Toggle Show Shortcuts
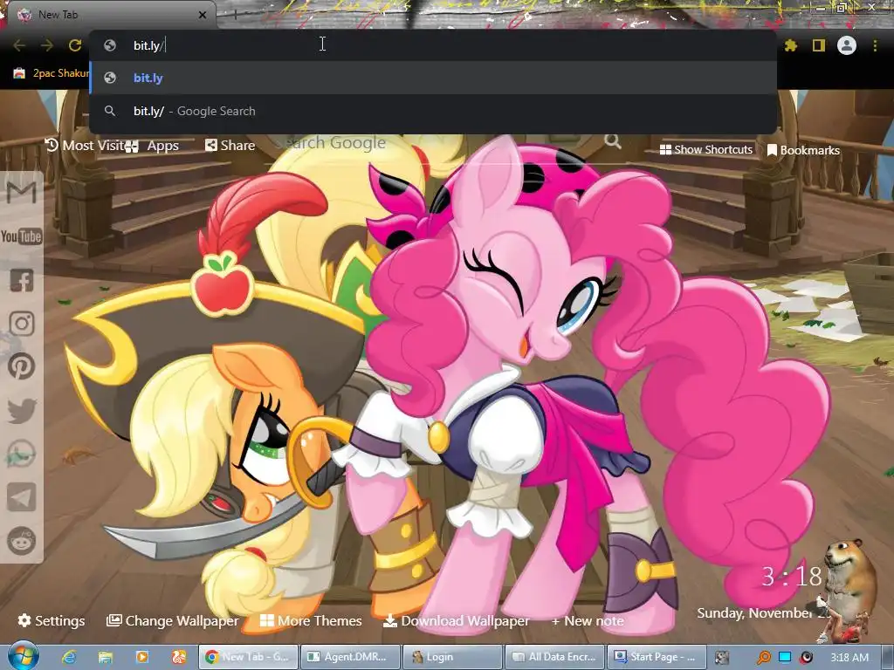The height and width of the screenshot is (670, 894). click(x=705, y=149)
